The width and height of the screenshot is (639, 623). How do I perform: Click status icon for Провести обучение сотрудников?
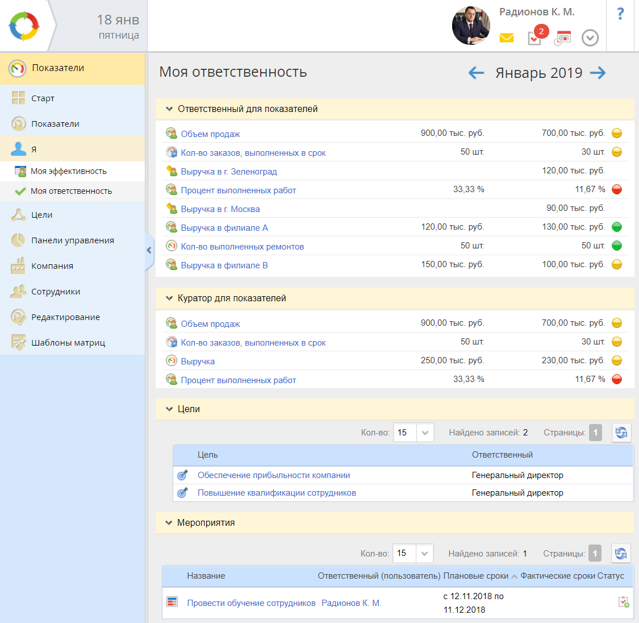tap(623, 603)
